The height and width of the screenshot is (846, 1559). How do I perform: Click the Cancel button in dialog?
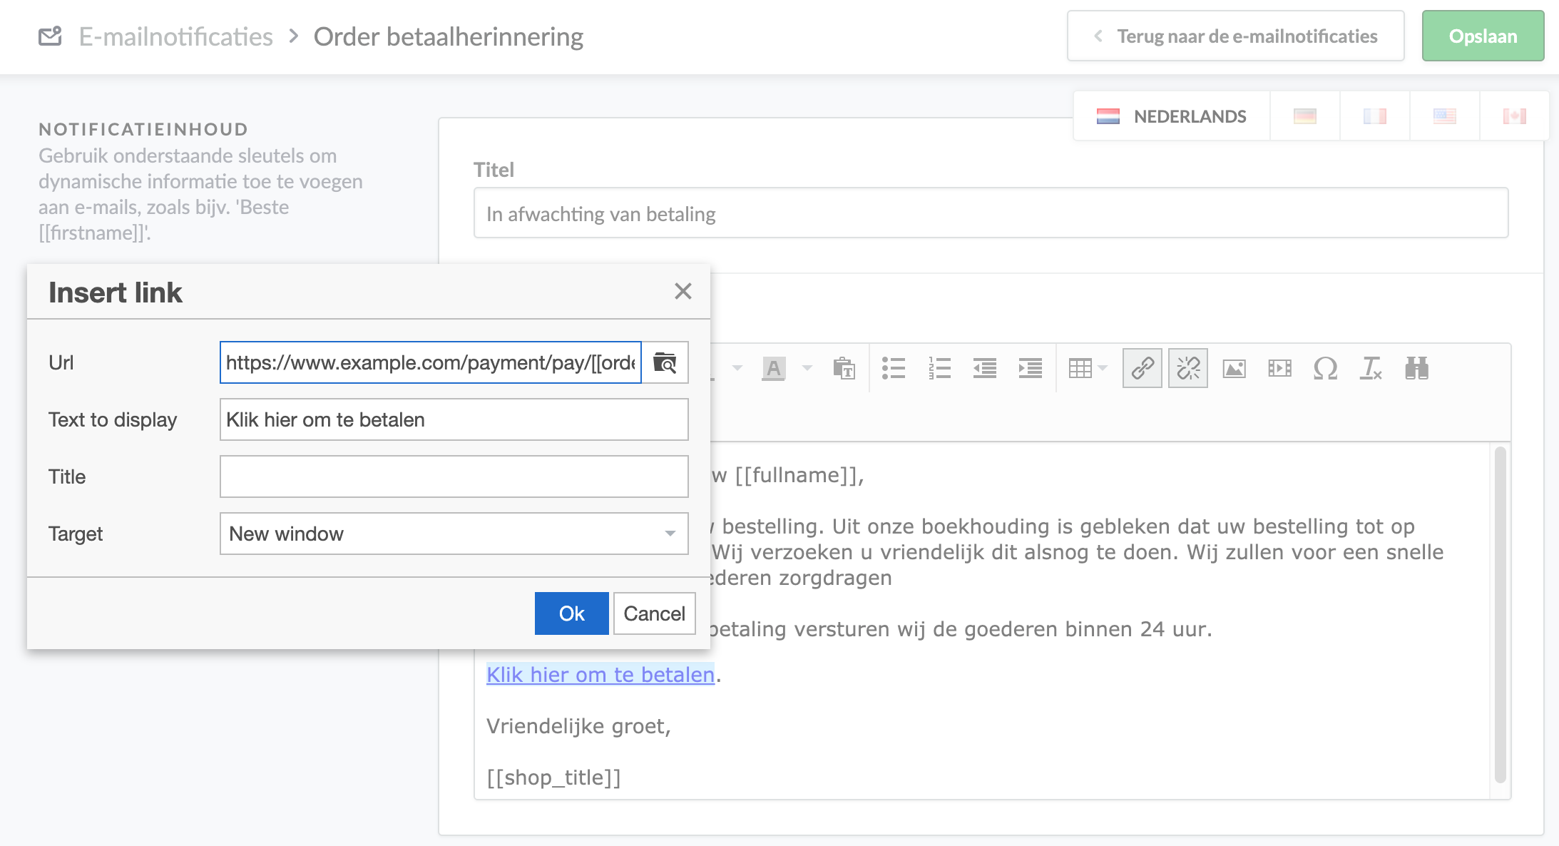click(x=655, y=613)
